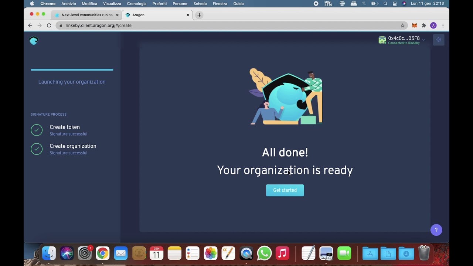Open the Finestra menu
473x266 pixels.
(x=220, y=4)
